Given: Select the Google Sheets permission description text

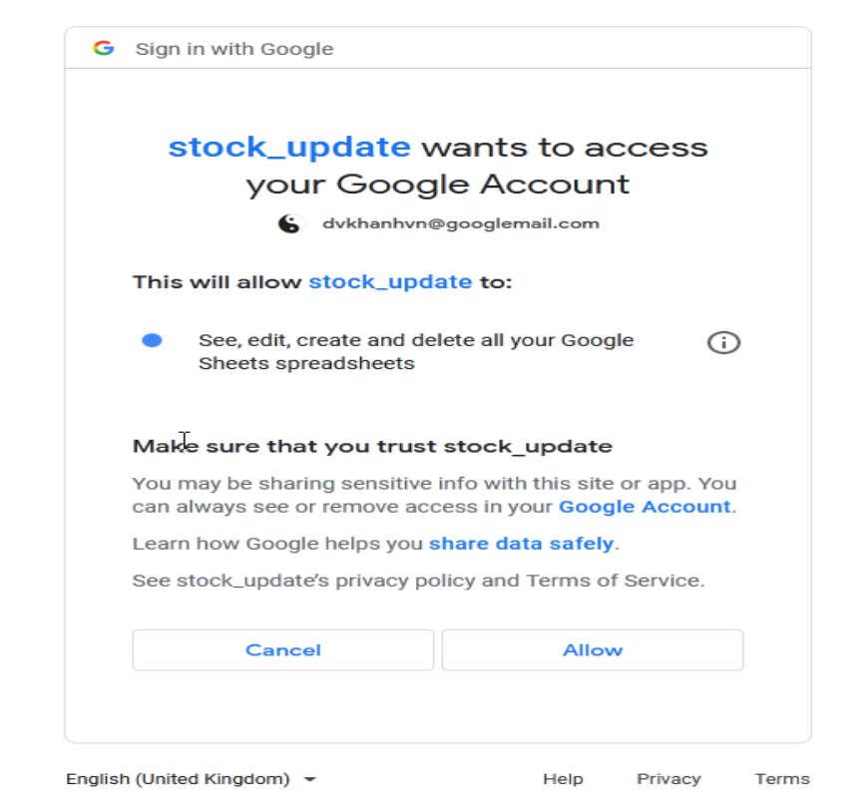Looking at the screenshot, I should click(x=415, y=351).
